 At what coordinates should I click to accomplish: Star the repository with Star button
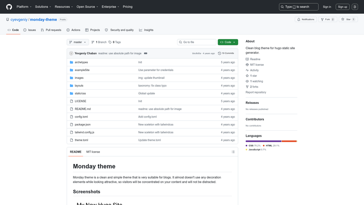(x=348, y=20)
